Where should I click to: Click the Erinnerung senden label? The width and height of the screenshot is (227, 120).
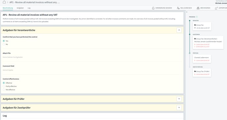coord(164,8)
